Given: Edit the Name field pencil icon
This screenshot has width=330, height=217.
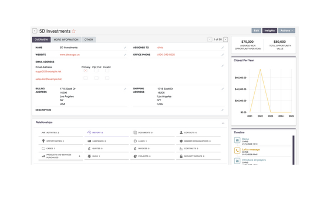Looking at the screenshot, I should [125, 48].
